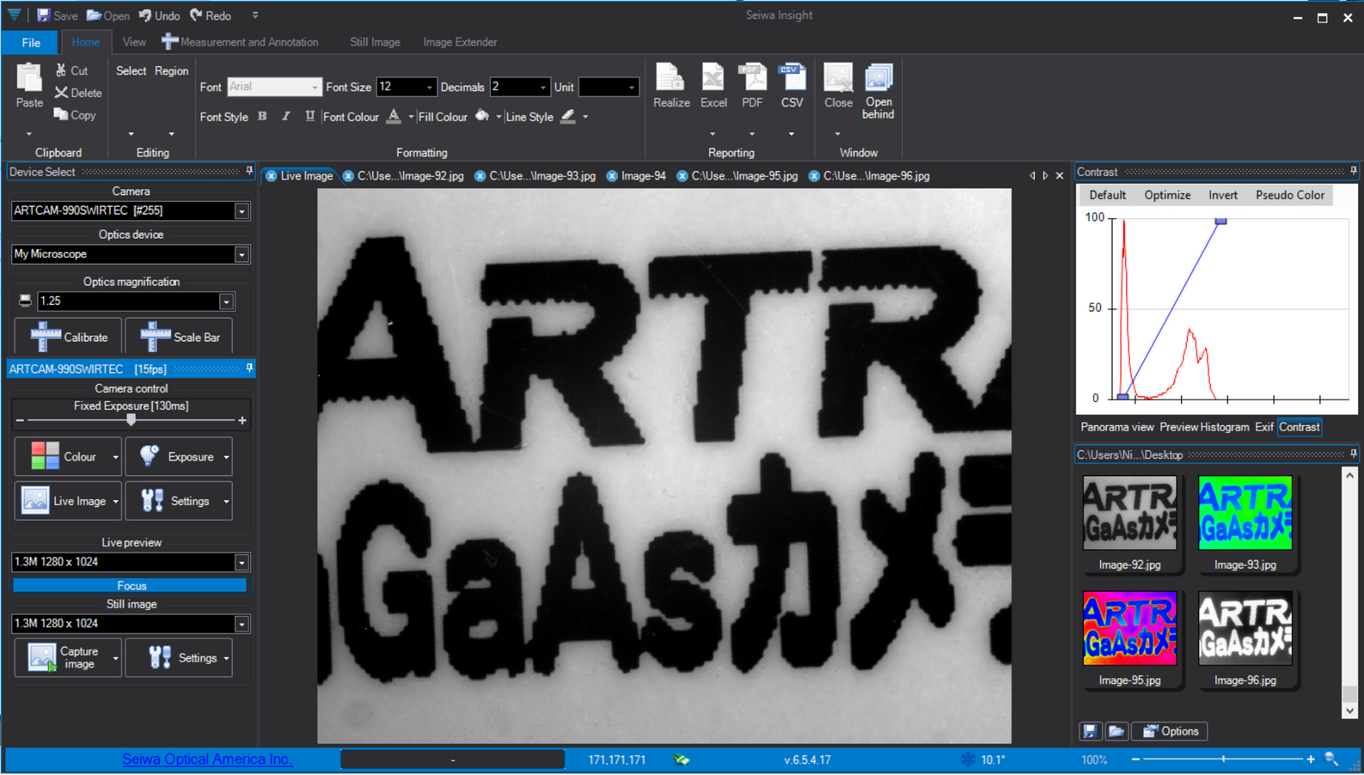Screen dimensions: 1364x775
Task: Open the Optics device dropdown
Action: [242, 254]
